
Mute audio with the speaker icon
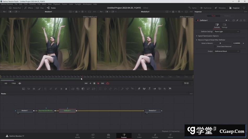coord(20,83)
